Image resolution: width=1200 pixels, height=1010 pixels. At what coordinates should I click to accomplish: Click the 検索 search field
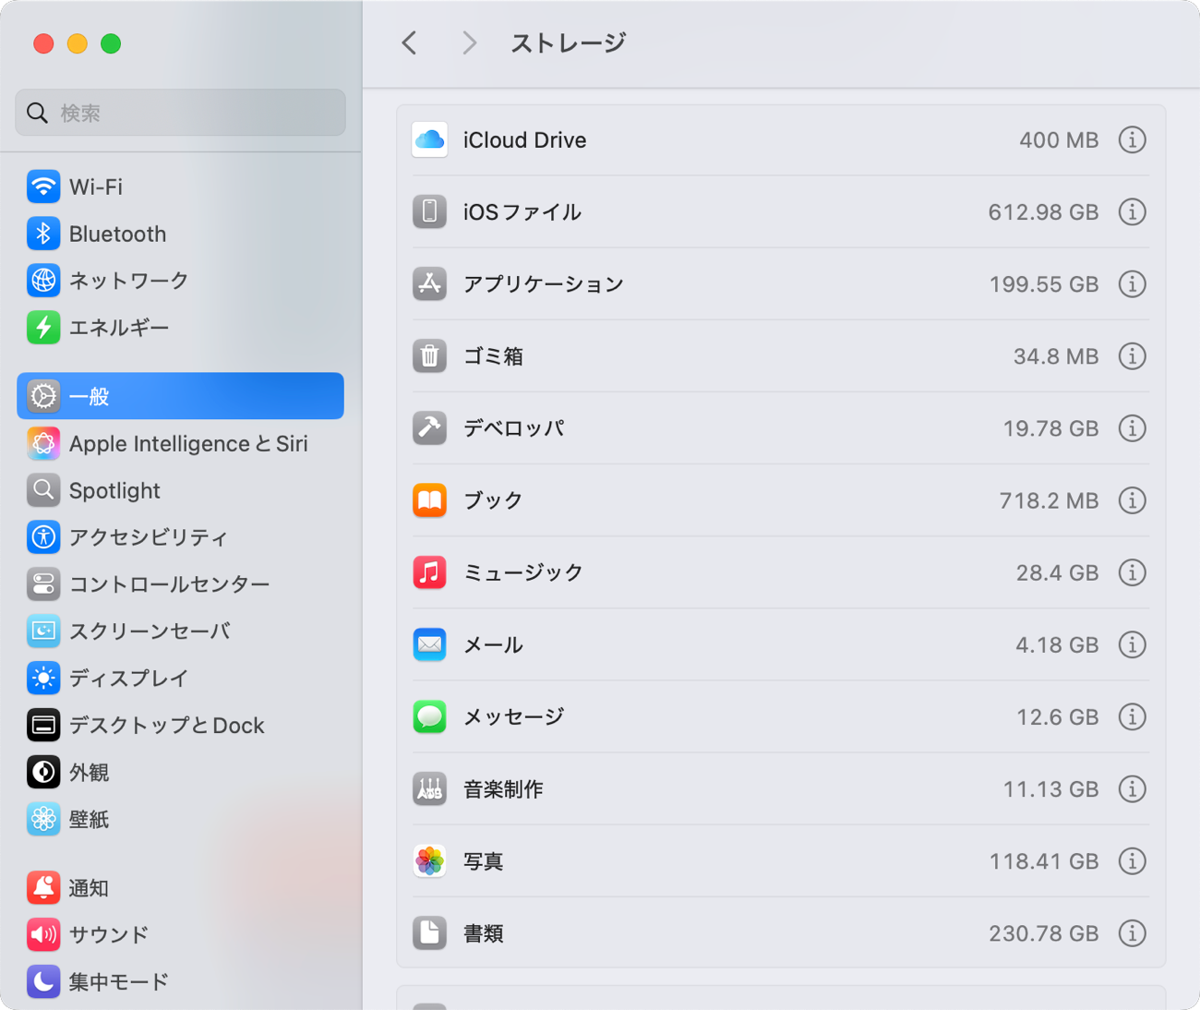tap(180, 113)
